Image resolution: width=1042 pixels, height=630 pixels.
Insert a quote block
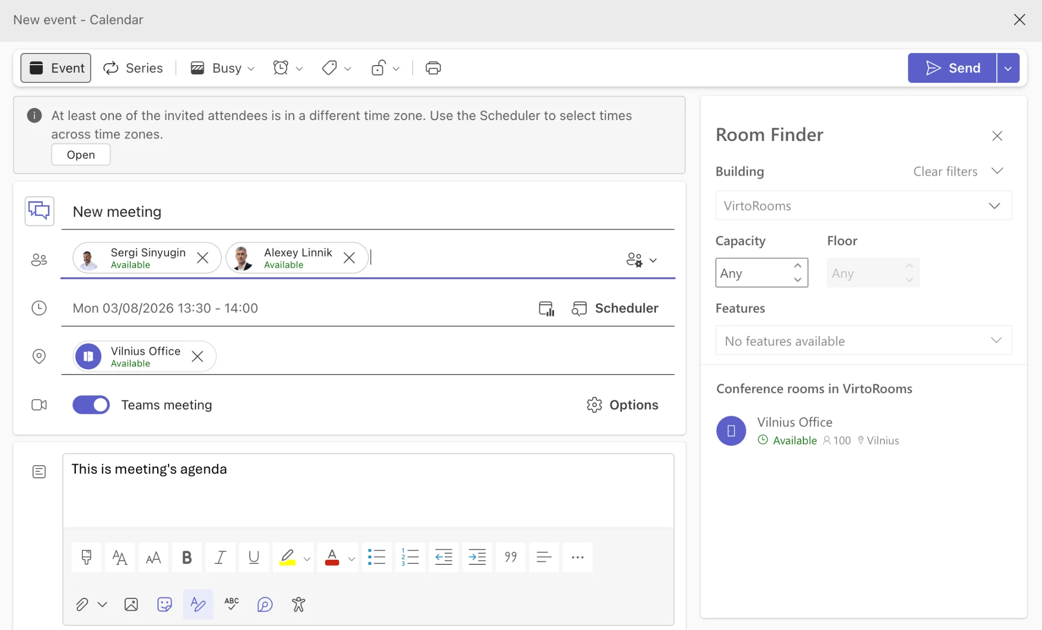point(511,557)
